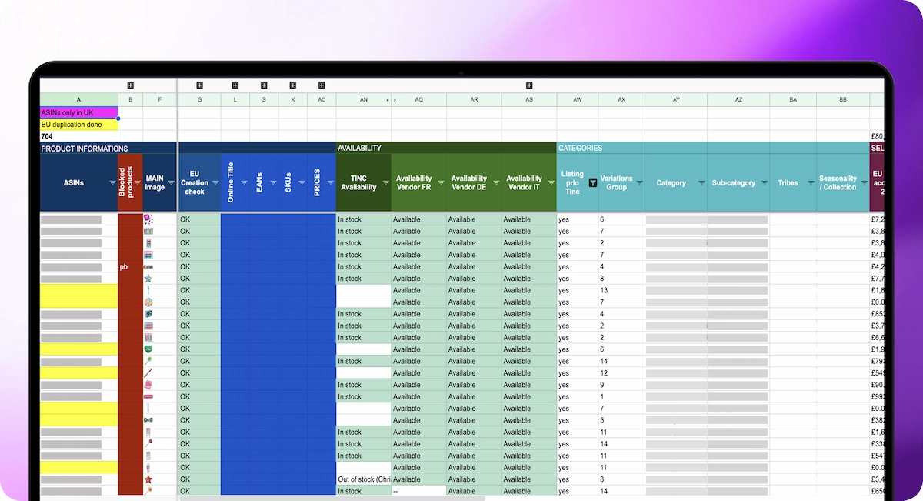This screenshot has width=923, height=501.
Task: Click the product thumbnail in the "pb" row
Action: tap(148, 267)
